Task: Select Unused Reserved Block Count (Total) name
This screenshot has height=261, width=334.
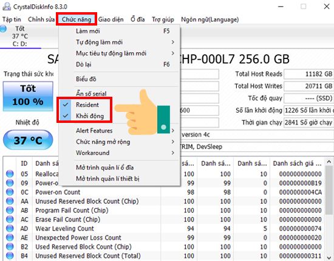Action: tap(88, 256)
